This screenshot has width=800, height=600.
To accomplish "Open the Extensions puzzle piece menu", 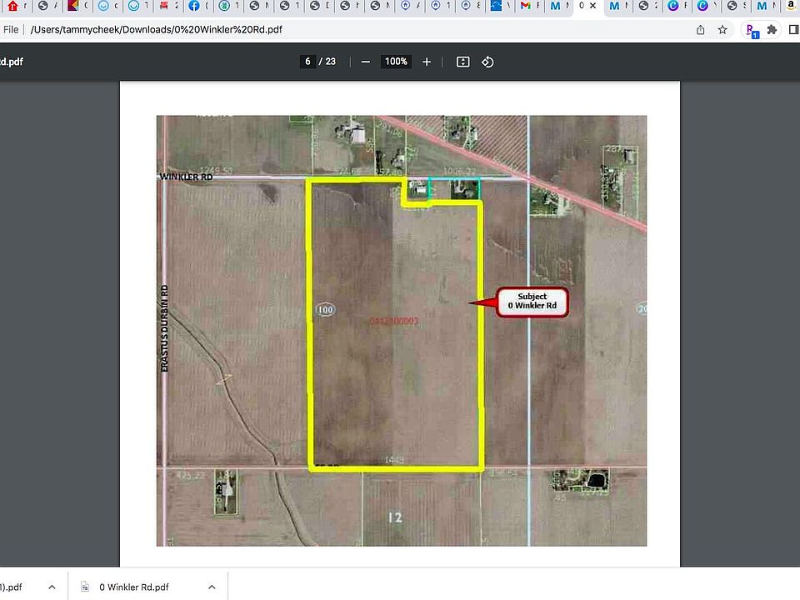I will [x=772, y=30].
